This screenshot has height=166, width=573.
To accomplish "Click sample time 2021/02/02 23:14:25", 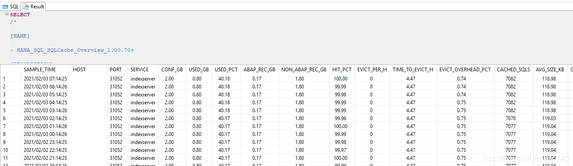I will (x=45, y=142).
